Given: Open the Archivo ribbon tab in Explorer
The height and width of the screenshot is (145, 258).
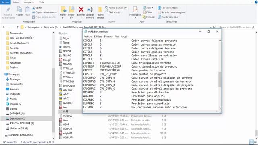Looking at the screenshot, I should [x=5, y=2].
